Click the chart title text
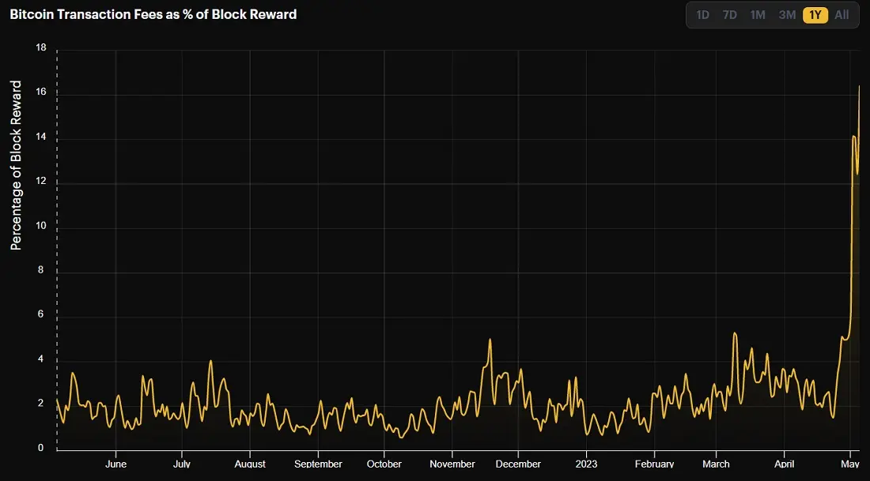 pyautogui.click(x=153, y=14)
